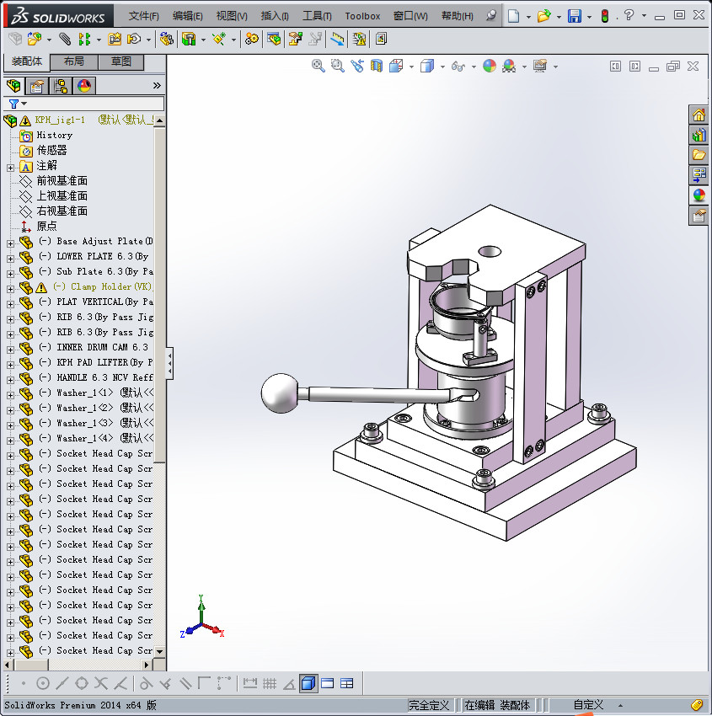Screen dimensions: 712x716
Task: Click the Insert Components icon in assembly toolbar
Action: 35,40
